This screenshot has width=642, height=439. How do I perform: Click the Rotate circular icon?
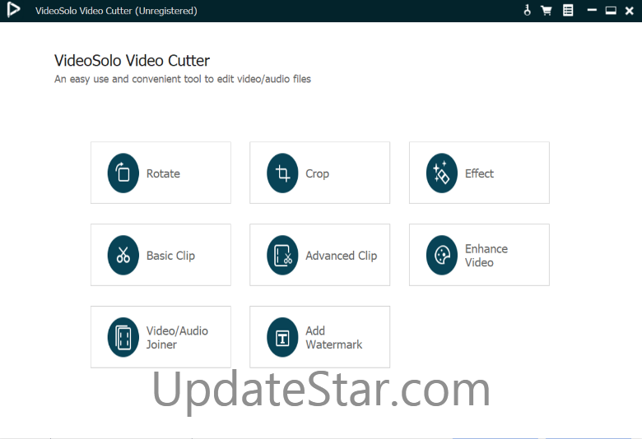point(123,173)
